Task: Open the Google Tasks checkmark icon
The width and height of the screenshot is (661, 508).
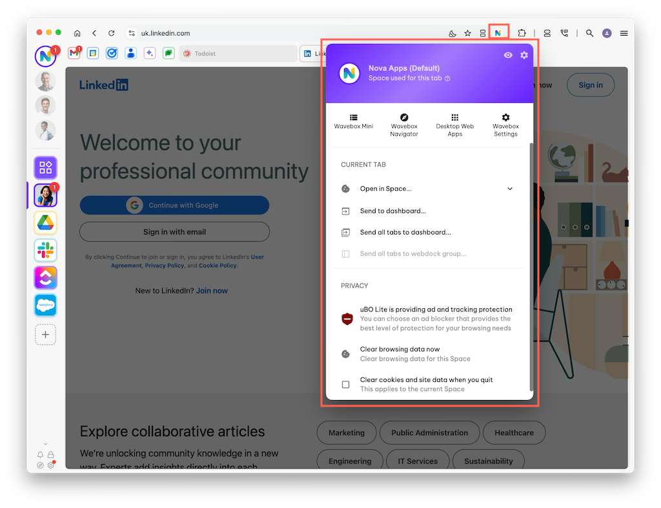Action: [112, 53]
